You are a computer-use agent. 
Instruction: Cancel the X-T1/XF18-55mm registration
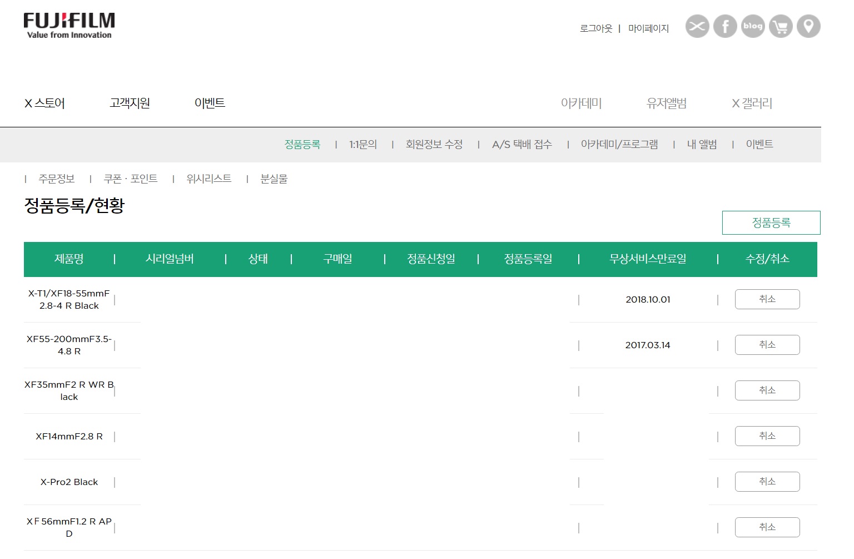pyautogui.click(x=767, y=299)
